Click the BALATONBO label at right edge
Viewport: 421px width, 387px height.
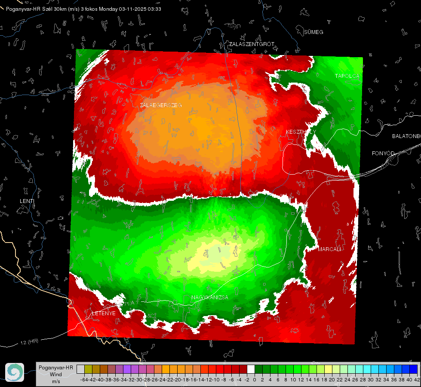pyautogui.click(x=406, y=136)
